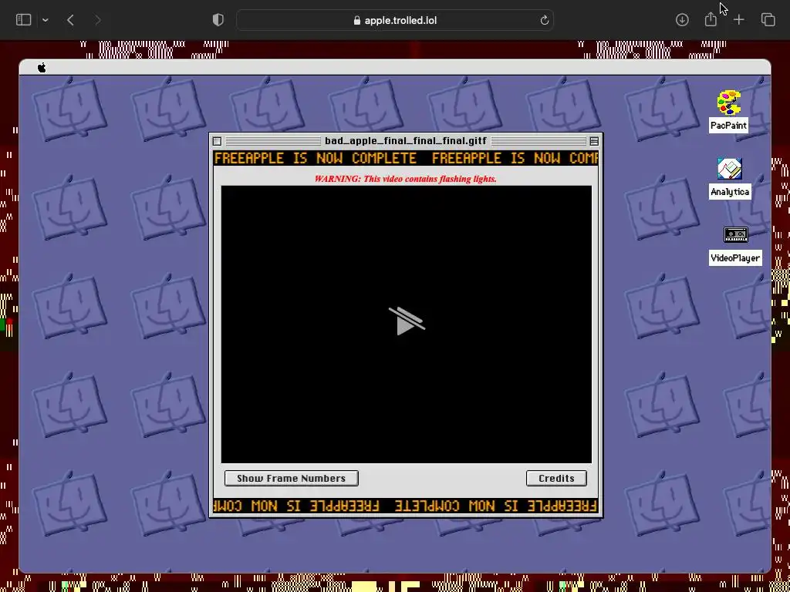This screenshot has width=790, height=592.
Task: Click the bottom mirrored FREEAPPLE marquee banner
Action: 406,506
